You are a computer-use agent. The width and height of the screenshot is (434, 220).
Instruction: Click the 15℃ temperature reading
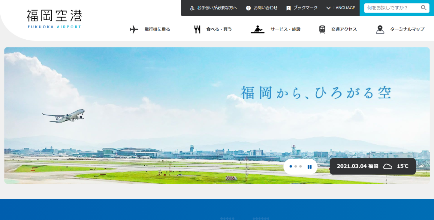(x=403, y=166)
